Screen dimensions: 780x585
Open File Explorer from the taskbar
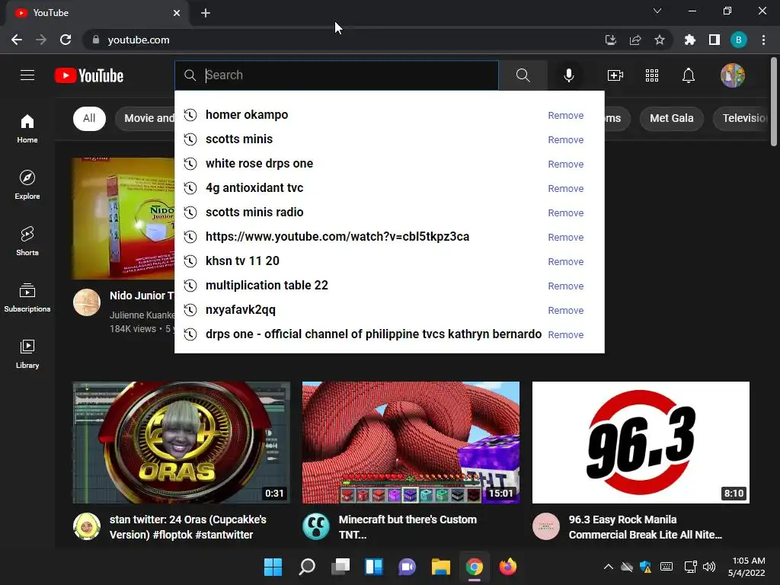tap(441, 567)
